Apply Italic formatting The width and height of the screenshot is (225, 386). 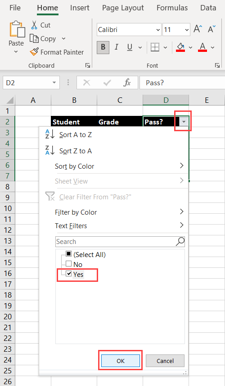(x=117, y=47)
